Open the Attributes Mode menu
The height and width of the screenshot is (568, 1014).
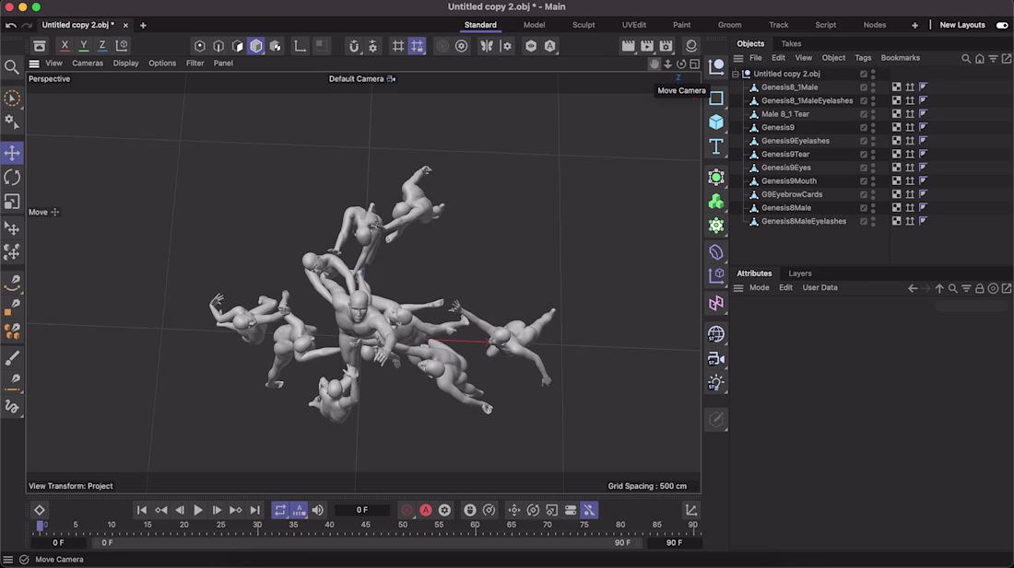click(x=759, y=288)
